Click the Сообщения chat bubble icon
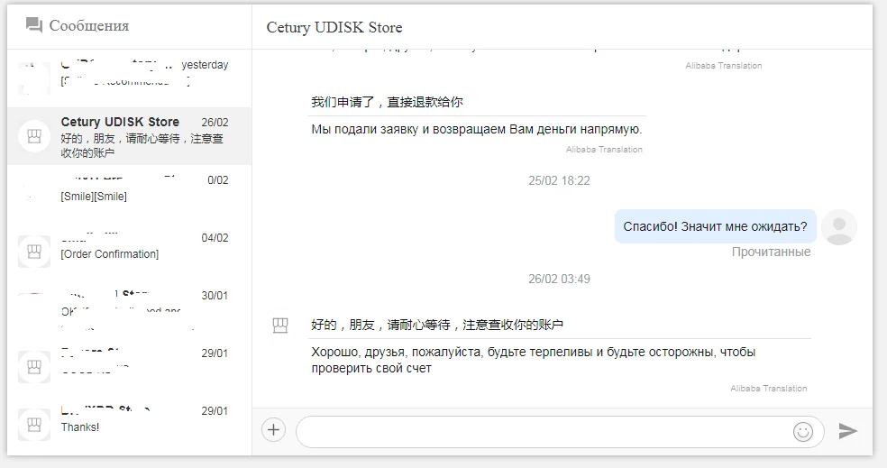 click(34, 25)
